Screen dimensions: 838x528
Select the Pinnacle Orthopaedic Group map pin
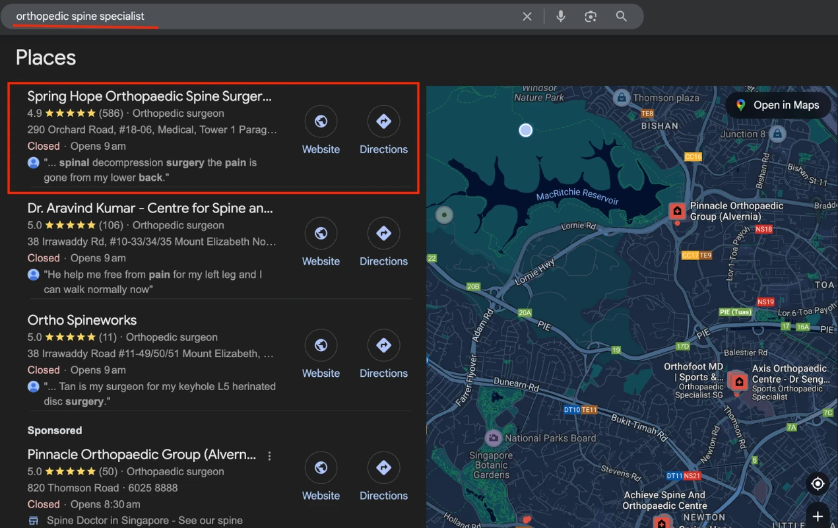click(x=677, y=211)
